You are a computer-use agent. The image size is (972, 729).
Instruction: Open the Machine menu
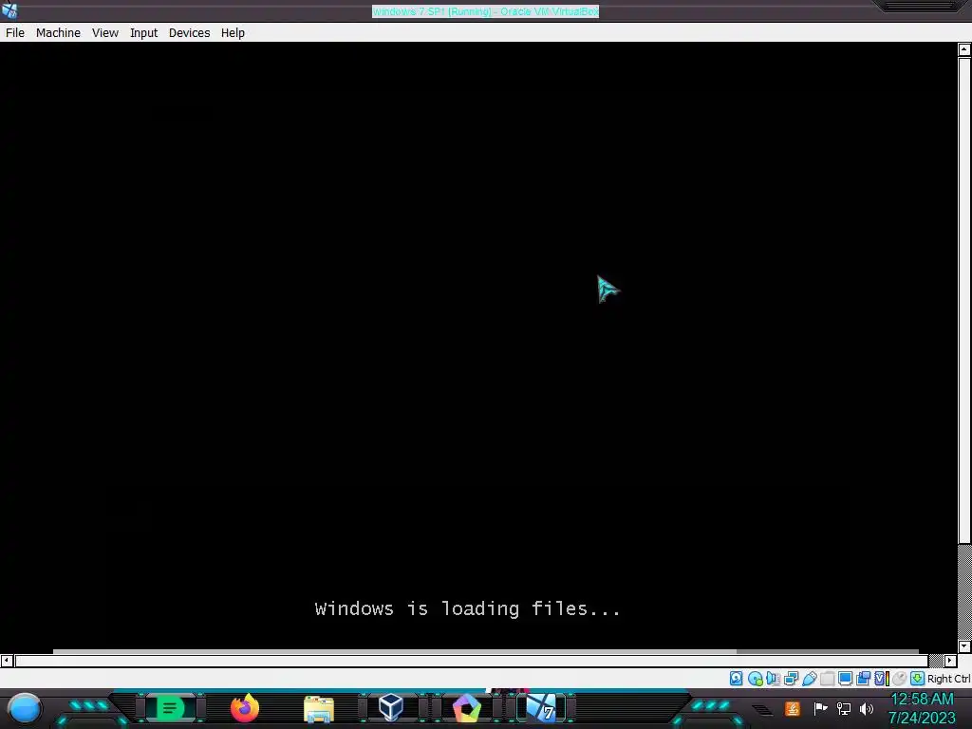coord(58,33)
